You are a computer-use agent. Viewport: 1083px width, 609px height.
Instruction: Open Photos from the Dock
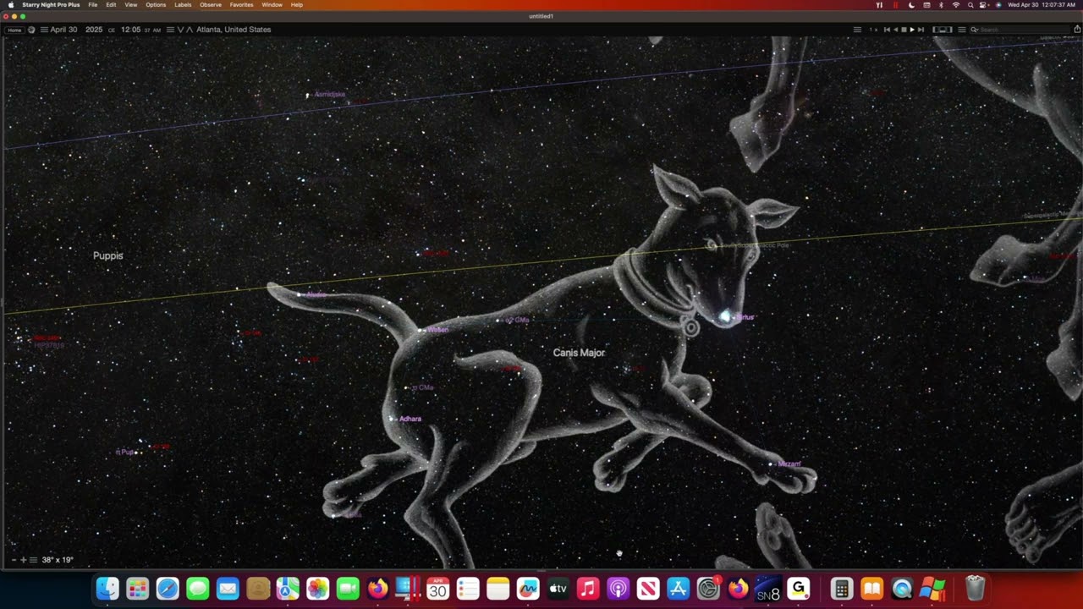tap(317, 588)
